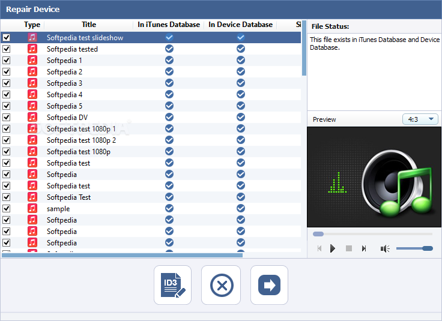Select Softpedia test 1080p 1 title
Image resolution: width=442 pixels, height=321 pixels.
pyautogui.click(x=81, y=128)
